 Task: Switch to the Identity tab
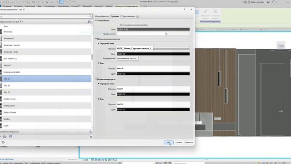[x=102, y=16]
